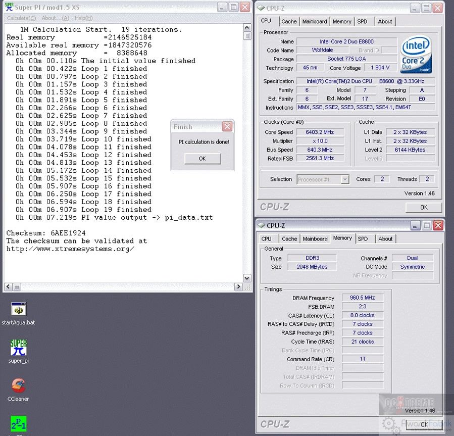Open Help menu in Super PI
Screen dimensions: 454x436
(84, 18)
